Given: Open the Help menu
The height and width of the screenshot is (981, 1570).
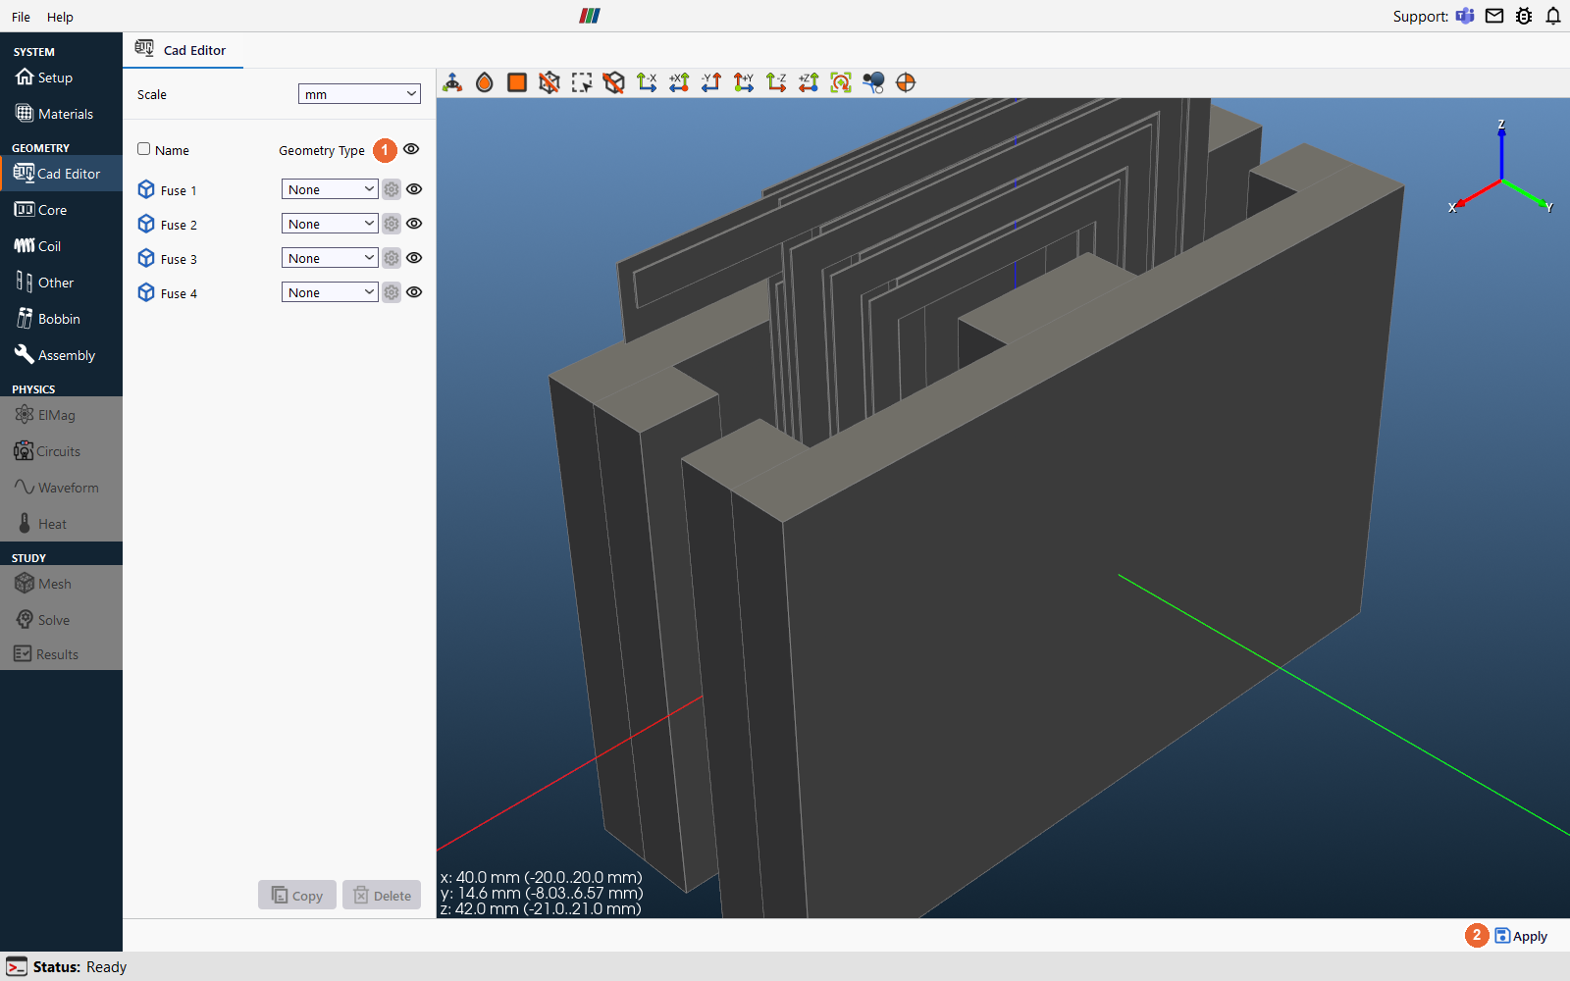Looking at the screenshot, I should point(60,17).
